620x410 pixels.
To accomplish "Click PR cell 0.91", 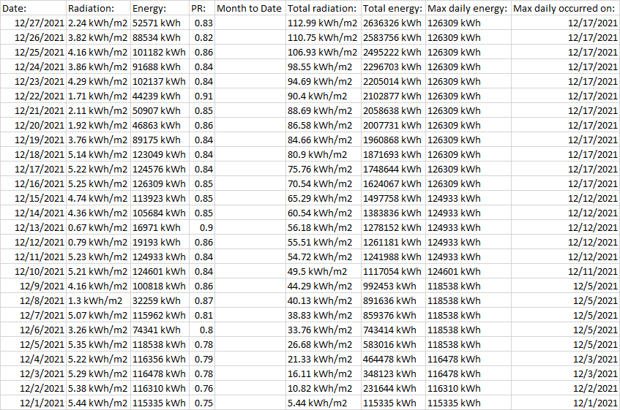I will click(x=202, y=96).
